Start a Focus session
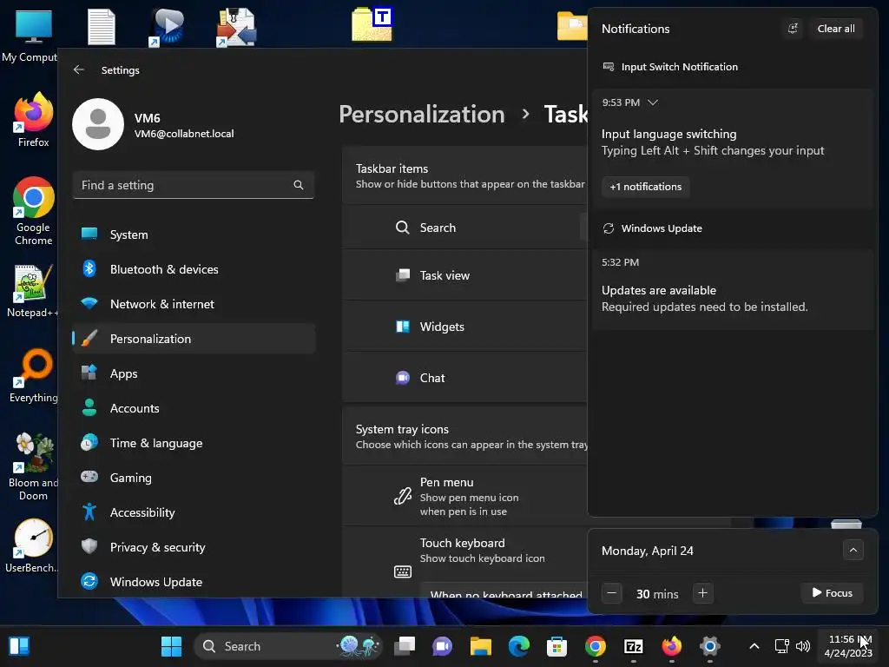This screenshot has height=667, width=889. [x=832, y=592]
